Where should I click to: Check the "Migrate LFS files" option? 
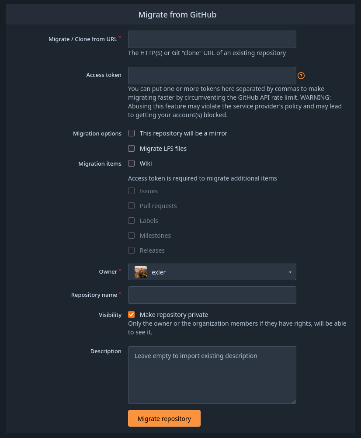pyautogui.click(x=132, y=148)
